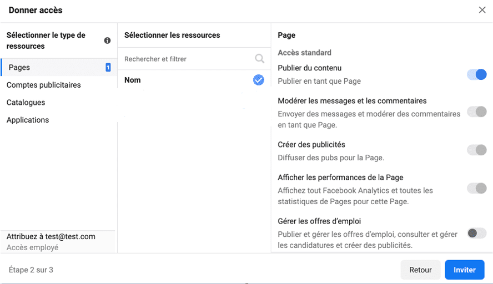Open Comptes publicitaires resource type

coord(44,85)
